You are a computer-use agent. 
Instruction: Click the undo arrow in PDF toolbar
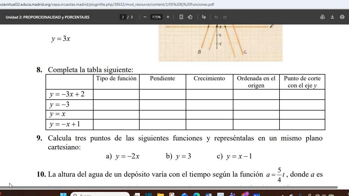(x=216, y=17)
